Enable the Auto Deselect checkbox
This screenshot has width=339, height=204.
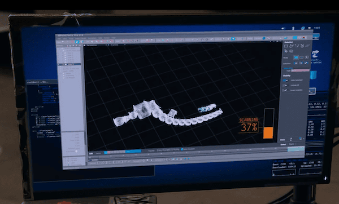coord(182,149)
